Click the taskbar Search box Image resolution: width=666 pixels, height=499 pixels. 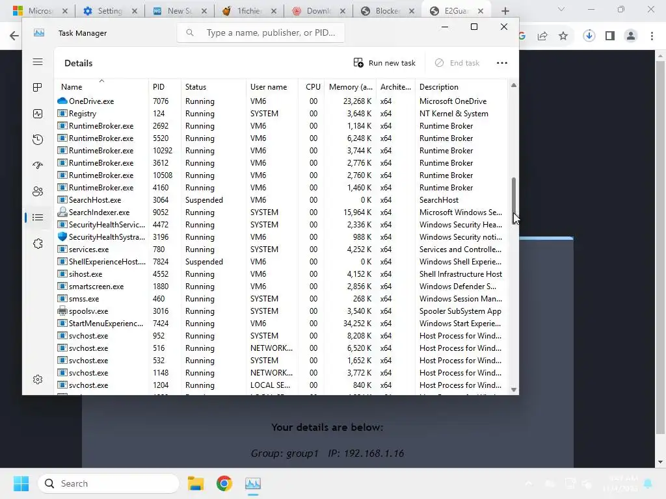pos(109,483)
